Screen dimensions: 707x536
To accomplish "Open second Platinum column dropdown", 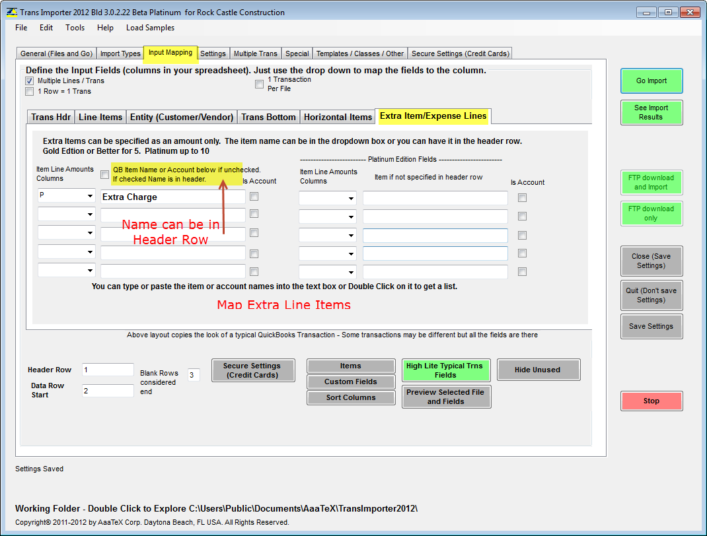I will click(351, 217).
